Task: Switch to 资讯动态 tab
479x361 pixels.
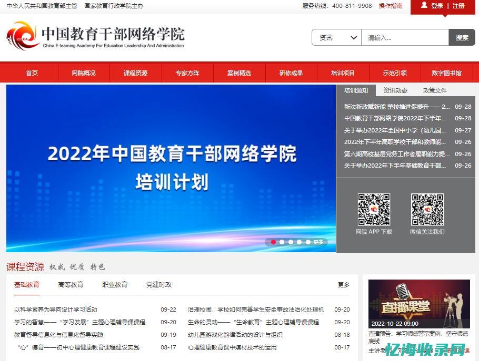Action: tap(395, 90)
